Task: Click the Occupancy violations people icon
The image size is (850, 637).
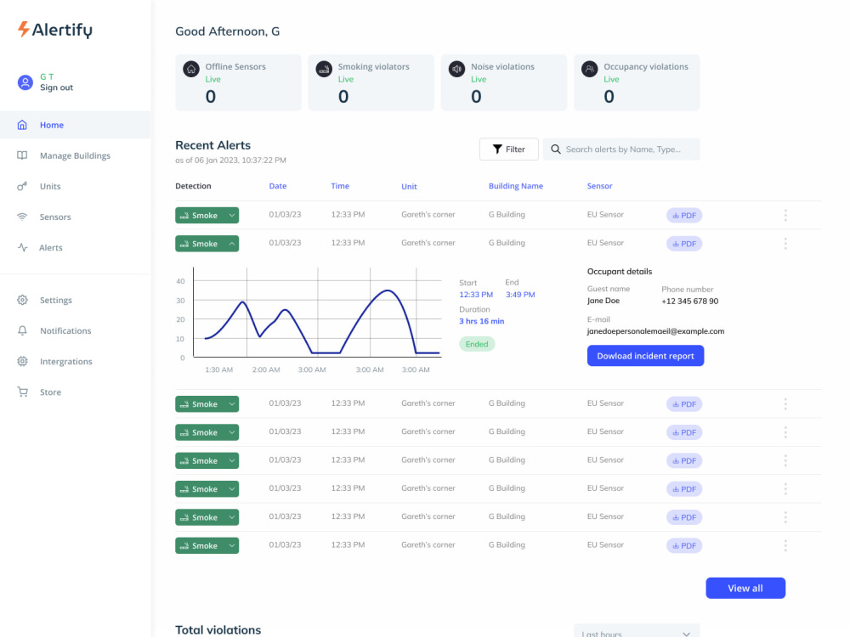Action: [x=589, y=70]
